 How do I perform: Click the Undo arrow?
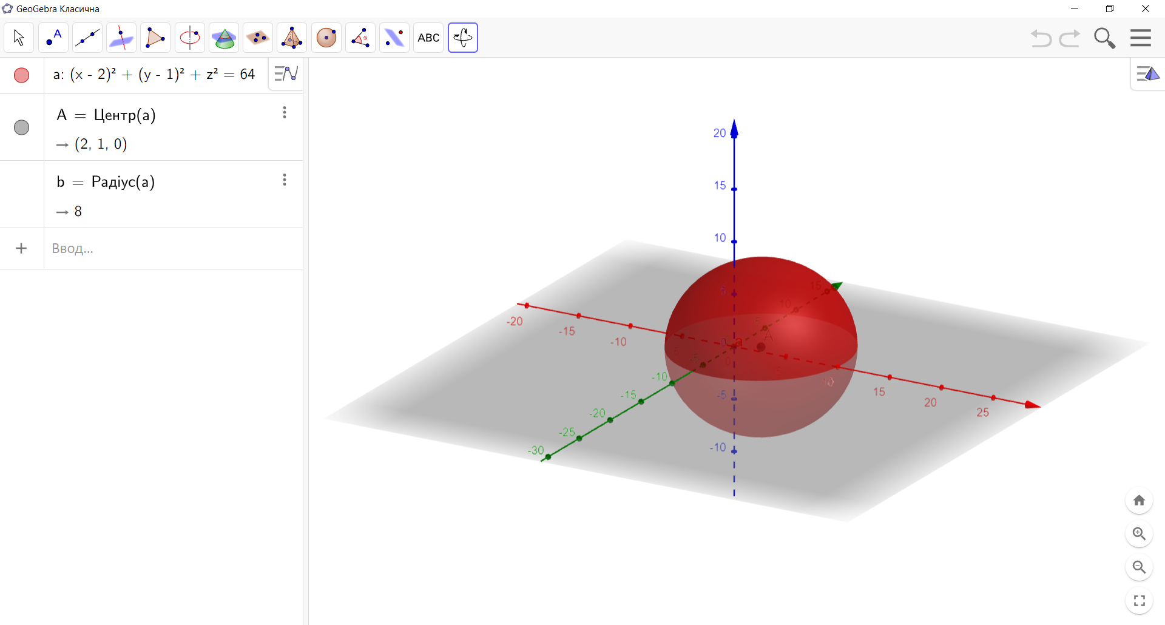(1041, 38)
